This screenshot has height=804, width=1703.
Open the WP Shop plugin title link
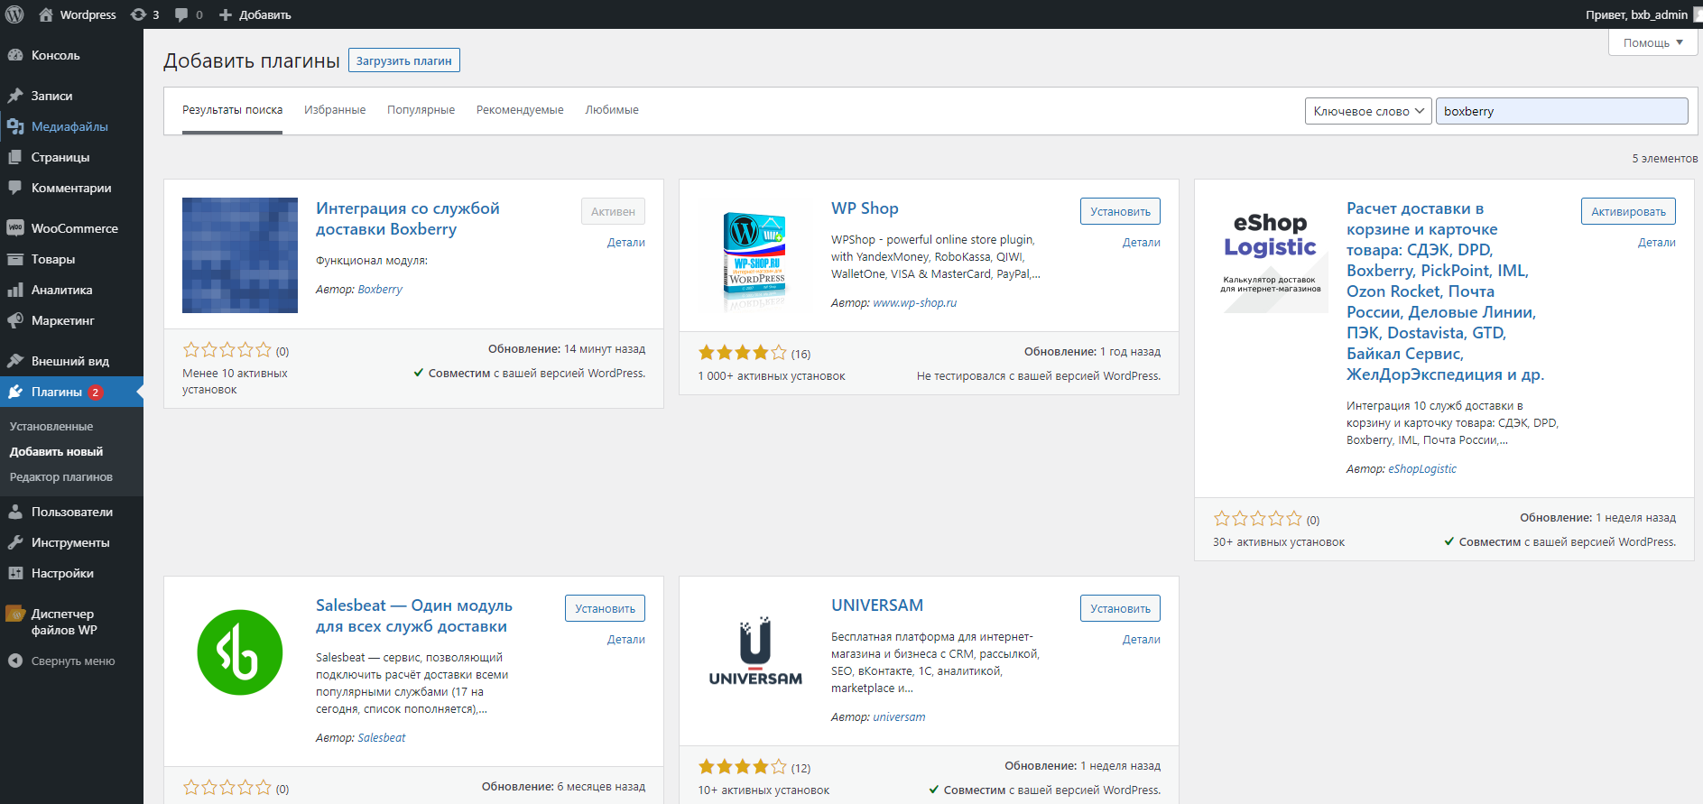[865, 208]
